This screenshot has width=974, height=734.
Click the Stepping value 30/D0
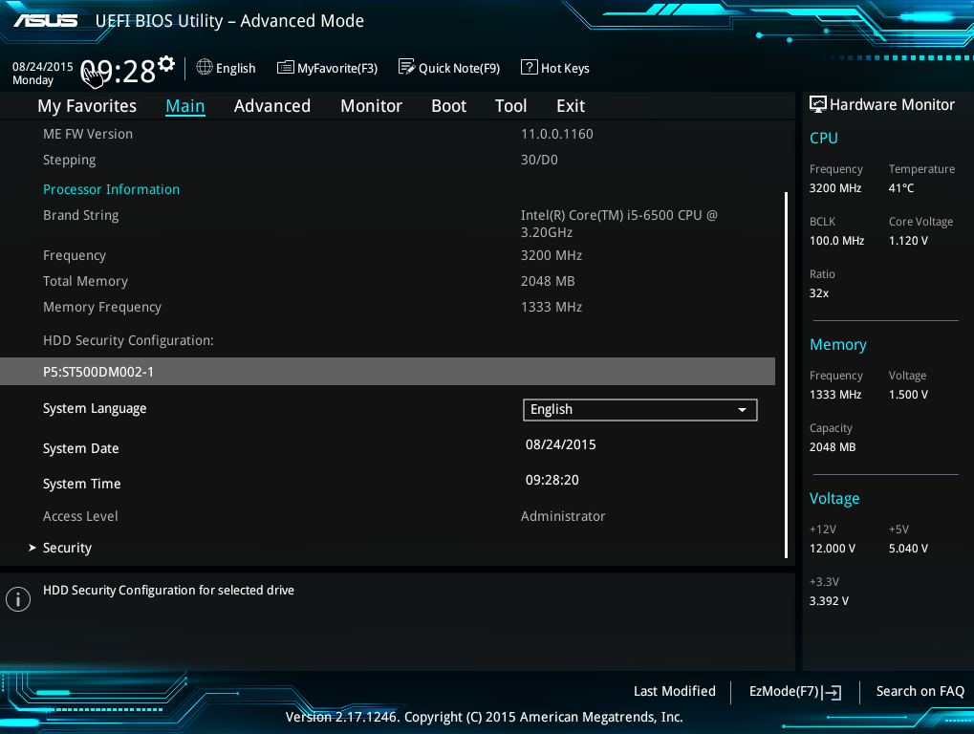(x=539, y=160)
